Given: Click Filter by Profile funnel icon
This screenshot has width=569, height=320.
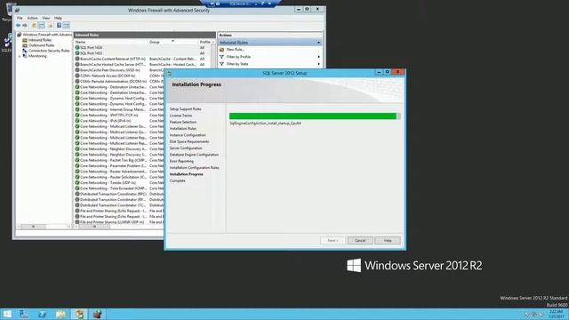Looking at the screenshot, I should tap(221, 57).
